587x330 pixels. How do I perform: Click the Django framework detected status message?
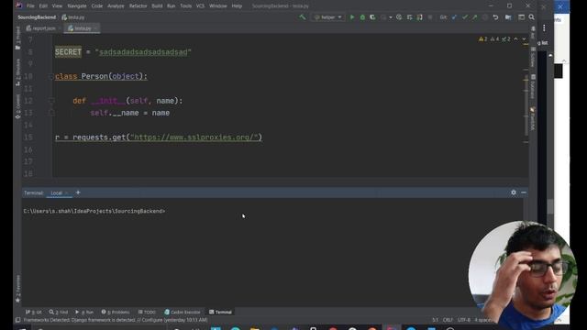pos(116,320)
